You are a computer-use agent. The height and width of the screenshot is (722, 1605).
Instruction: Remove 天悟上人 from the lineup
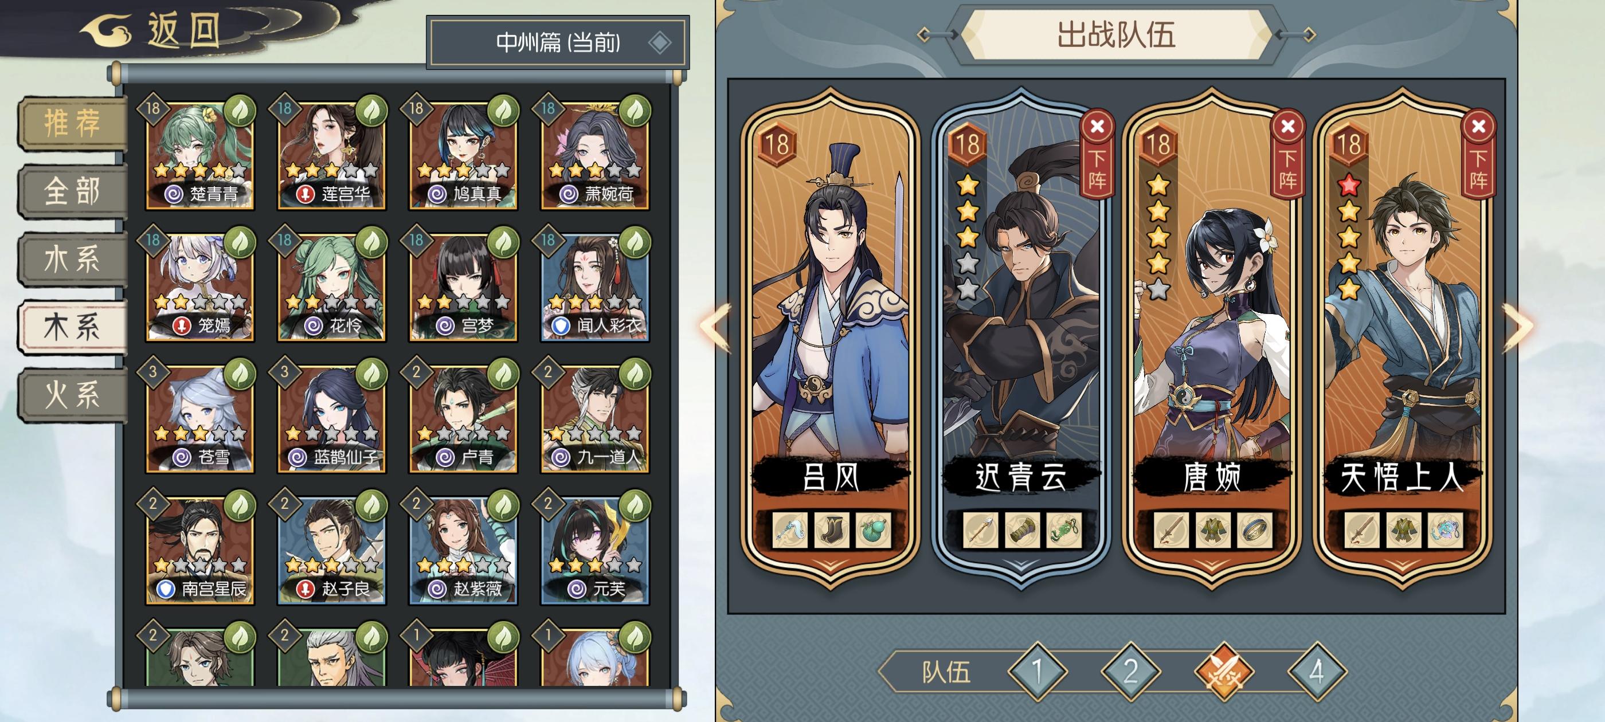click(1478, 127)
